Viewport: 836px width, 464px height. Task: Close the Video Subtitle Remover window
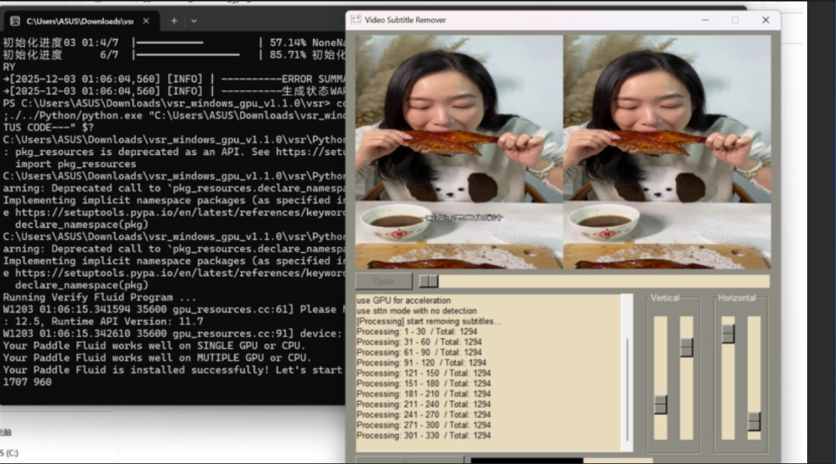pos(765,20)
